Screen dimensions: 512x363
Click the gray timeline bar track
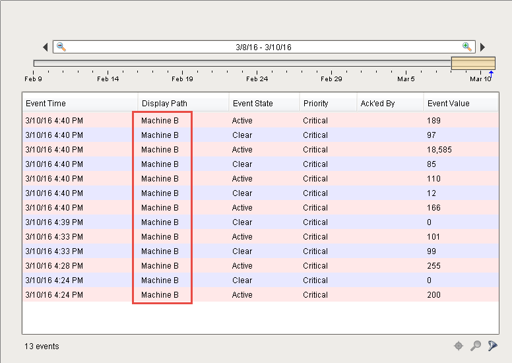click(x=242, y=63)
